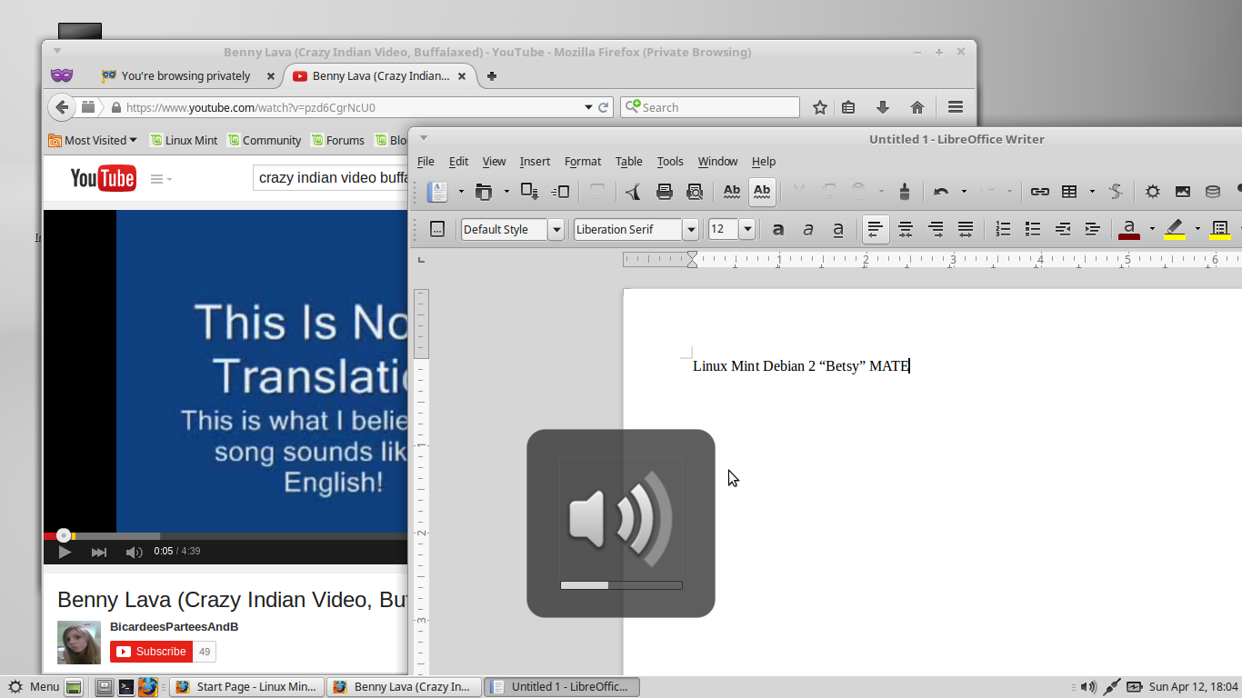Click the Open file icon in Writer
1242x698 pixels.
[x=484, y=192]
